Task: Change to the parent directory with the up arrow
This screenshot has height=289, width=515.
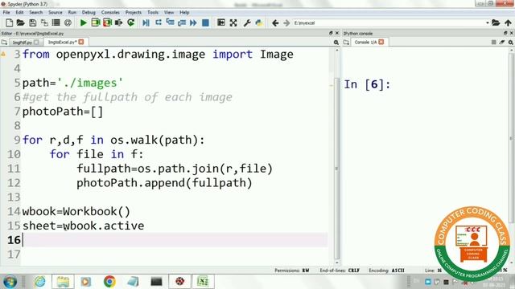Action: coord(508,22)
